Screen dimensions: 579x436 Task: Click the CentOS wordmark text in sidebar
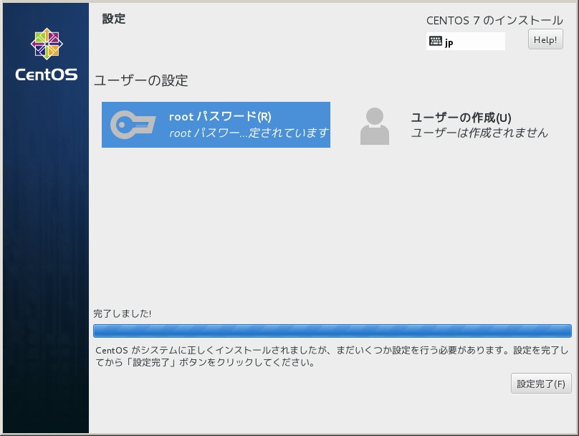[47, 75]
